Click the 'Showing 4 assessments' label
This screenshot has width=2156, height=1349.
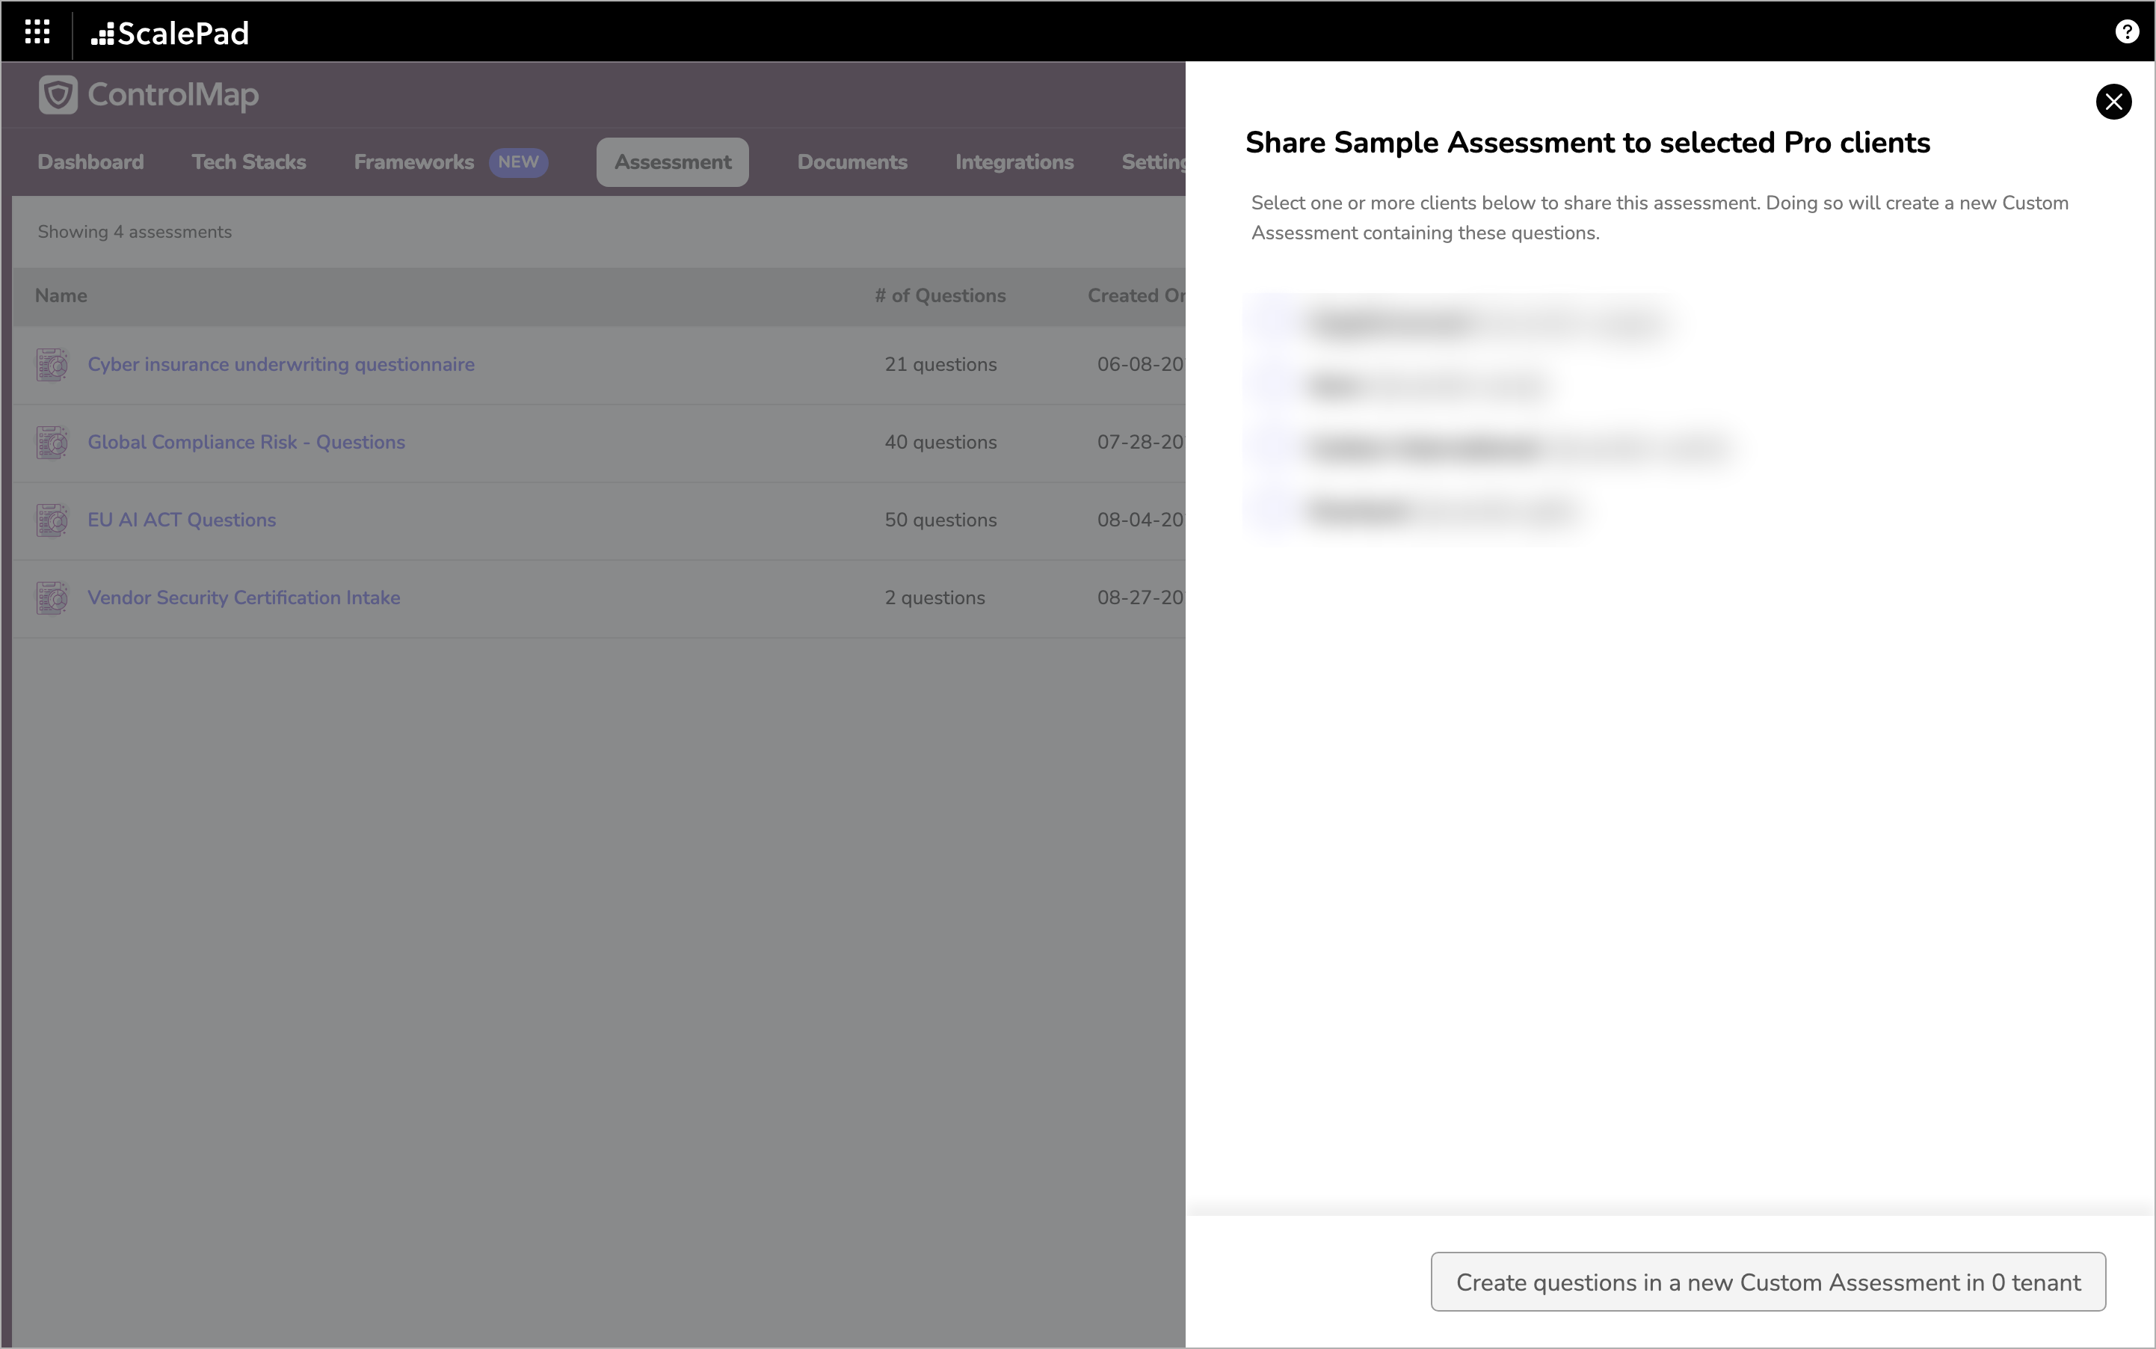135,232
